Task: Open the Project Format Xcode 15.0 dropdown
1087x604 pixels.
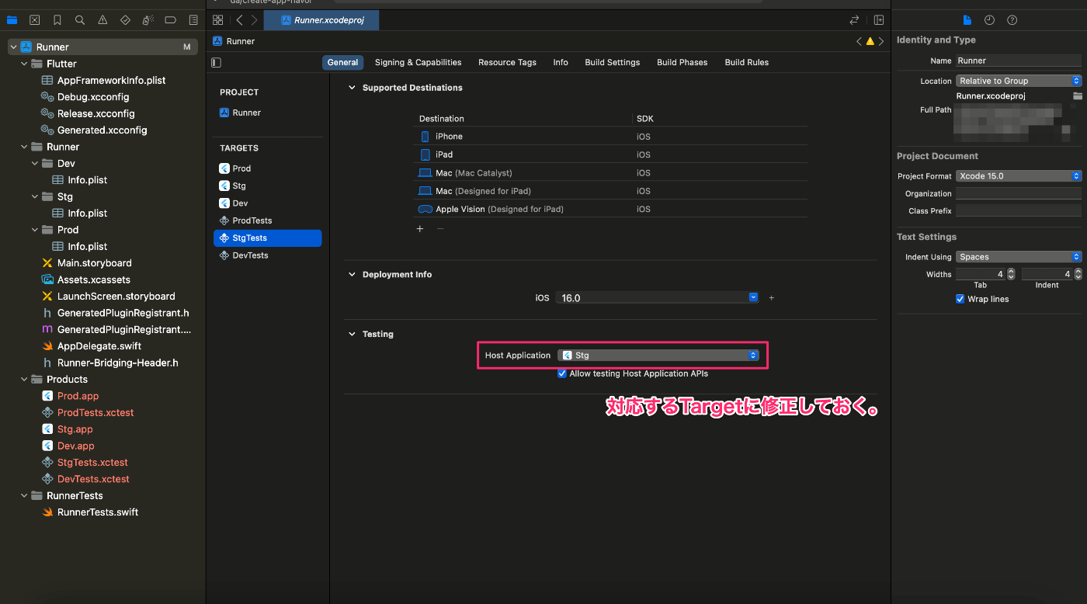Action: click(1019, 176)
